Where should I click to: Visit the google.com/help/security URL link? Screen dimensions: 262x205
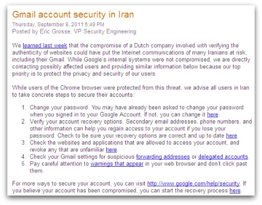tap(194, 183)
